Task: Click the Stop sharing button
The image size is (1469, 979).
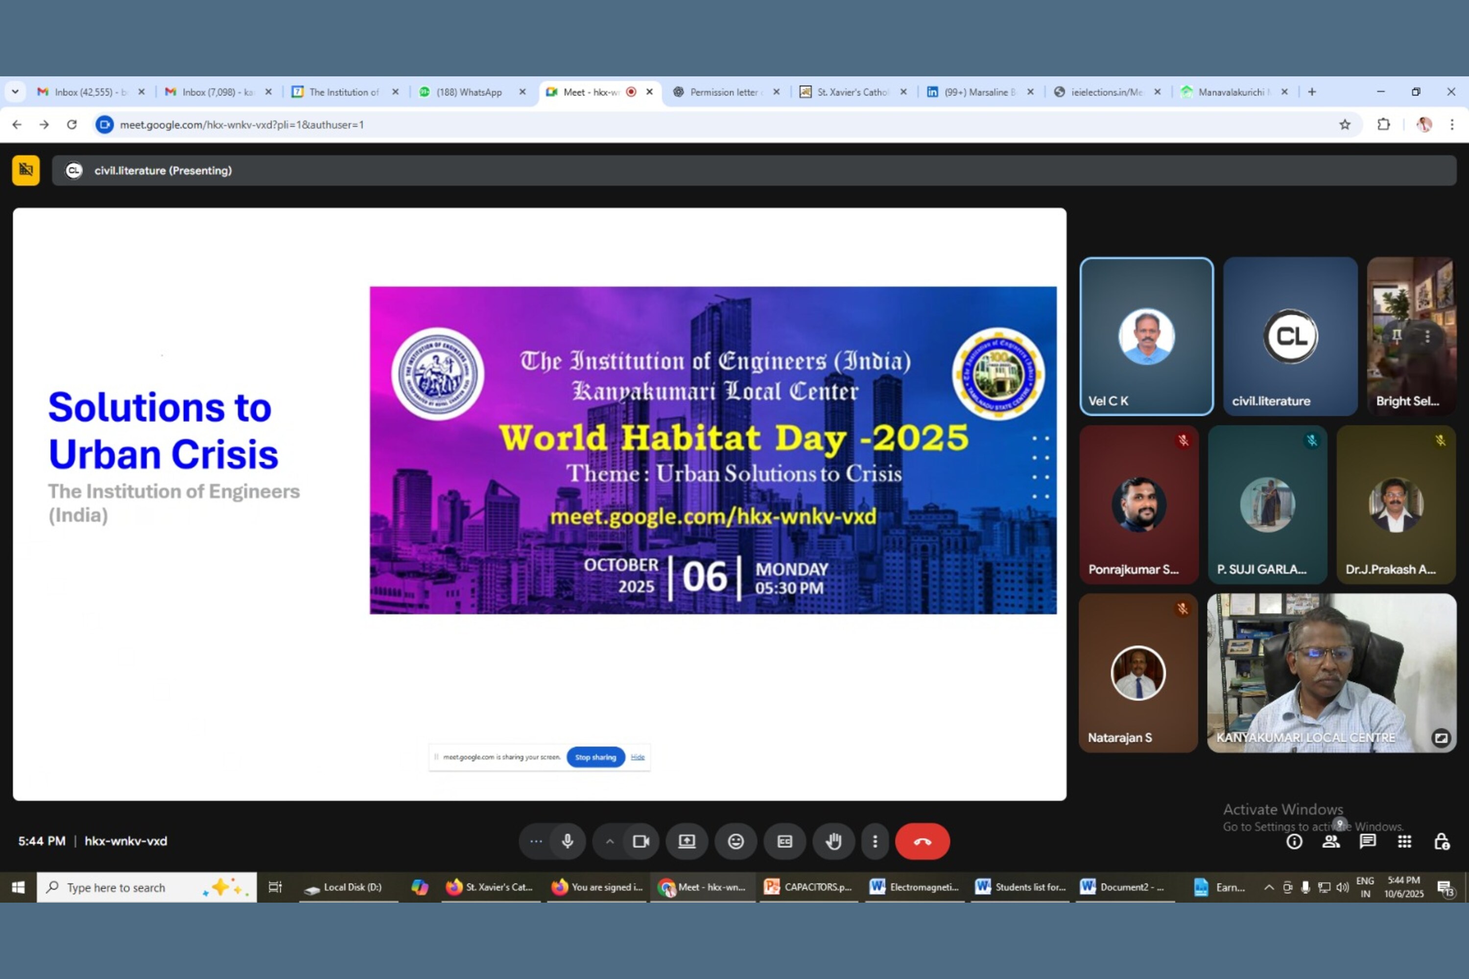Action: (595, 757)
